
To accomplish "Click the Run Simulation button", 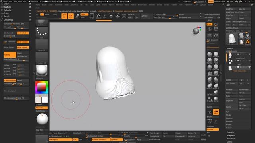I will click(16, 91).
